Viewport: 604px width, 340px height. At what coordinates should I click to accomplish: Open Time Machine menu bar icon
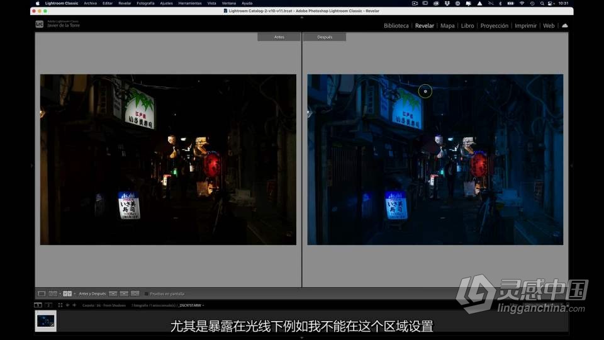pos(532,3)
